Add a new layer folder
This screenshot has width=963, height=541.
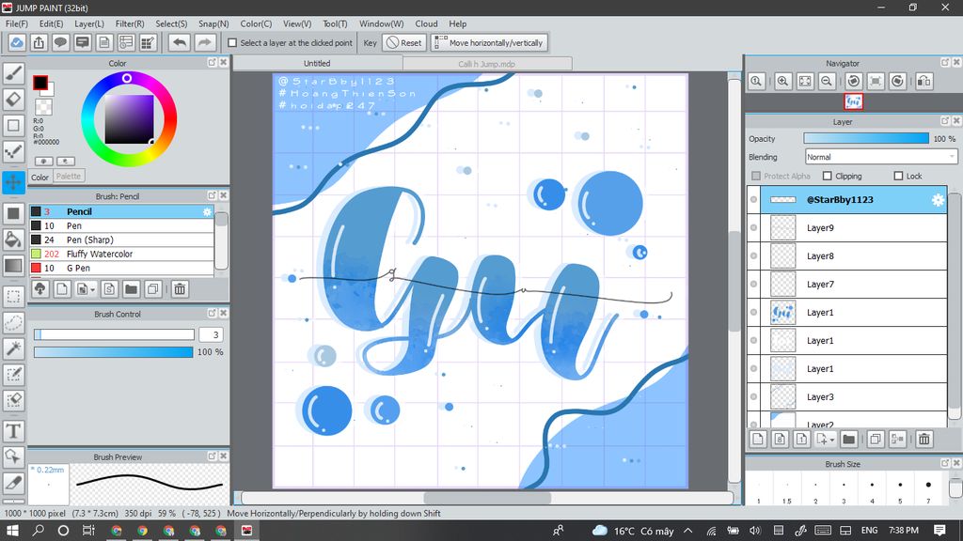point(849,439)
